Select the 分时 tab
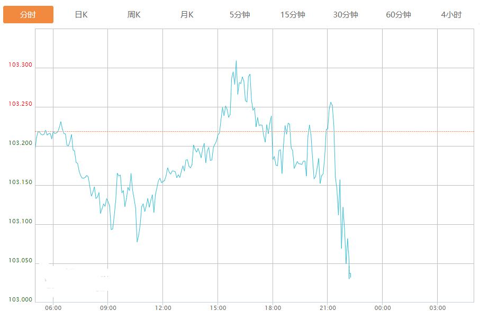 pyautogui.click(x=28, y=15)
